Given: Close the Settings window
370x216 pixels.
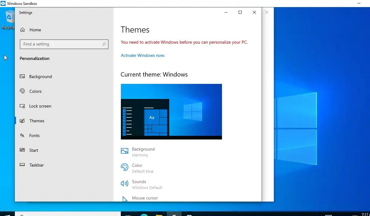Looking at the screenshot, I should pos(254,13).
